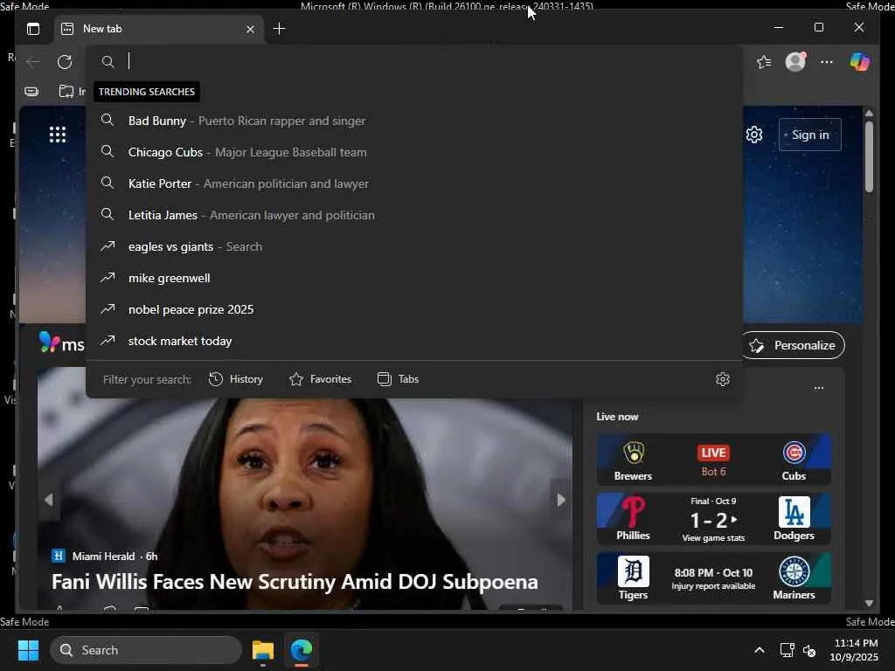Select Katie Porter suggestion

click(x=414, y=183)
